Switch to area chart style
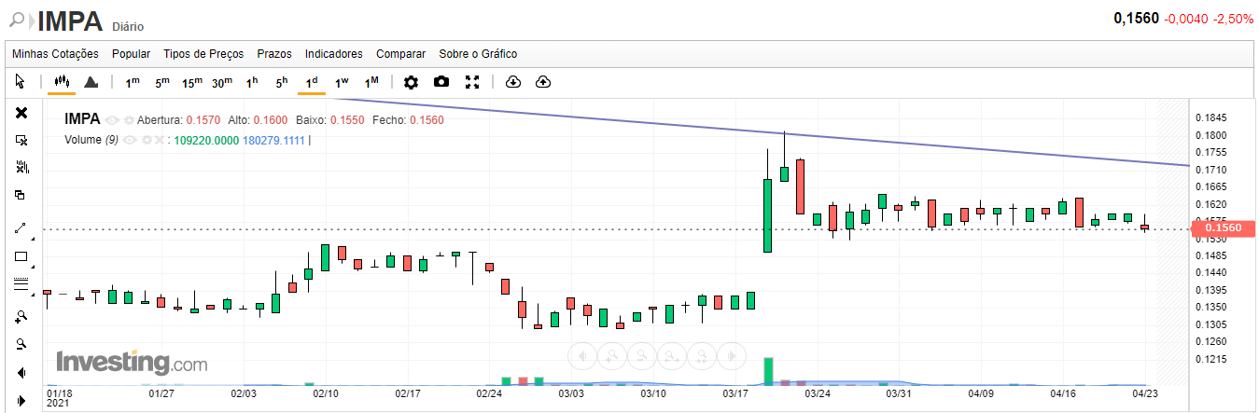 tap(91, 82)
